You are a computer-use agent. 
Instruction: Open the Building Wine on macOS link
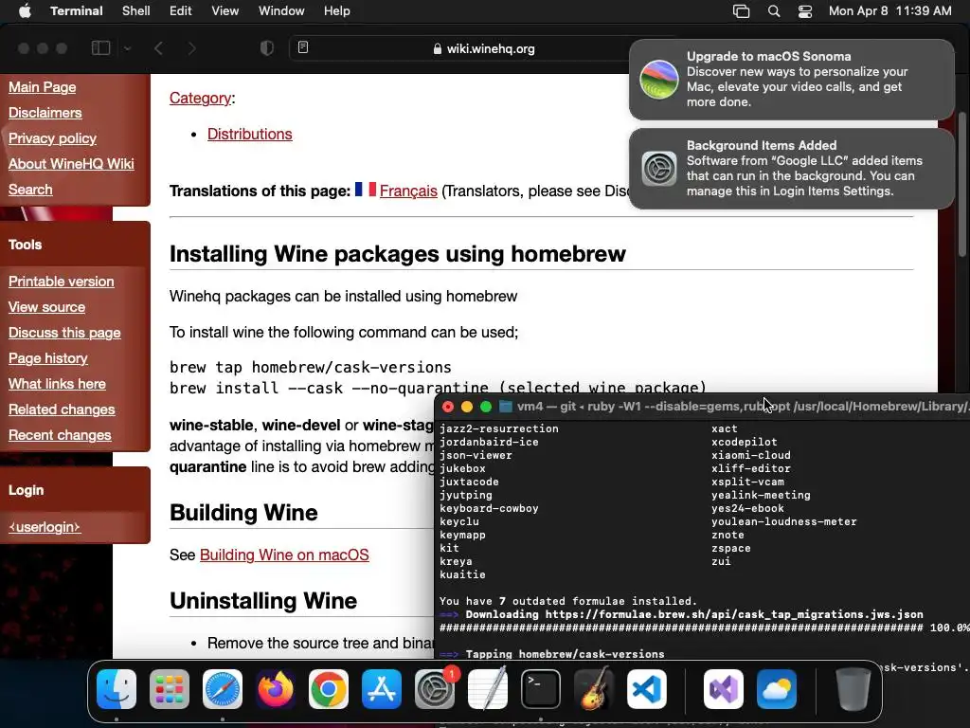tap(284, 555)
